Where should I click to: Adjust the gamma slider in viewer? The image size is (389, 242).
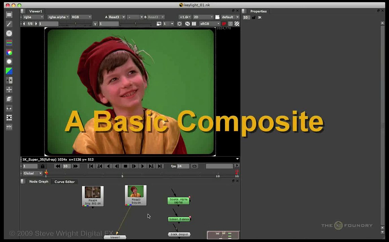pos(135,24)
